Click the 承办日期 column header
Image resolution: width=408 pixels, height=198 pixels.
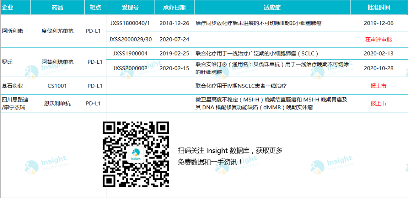174,8
